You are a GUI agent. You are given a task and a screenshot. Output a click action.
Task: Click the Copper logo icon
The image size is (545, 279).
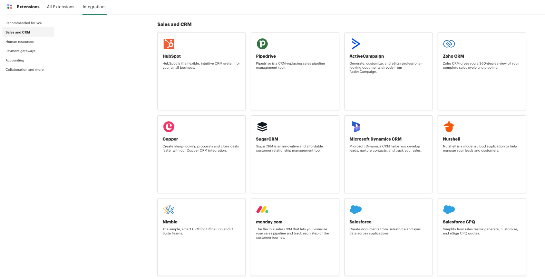point(168,127)
